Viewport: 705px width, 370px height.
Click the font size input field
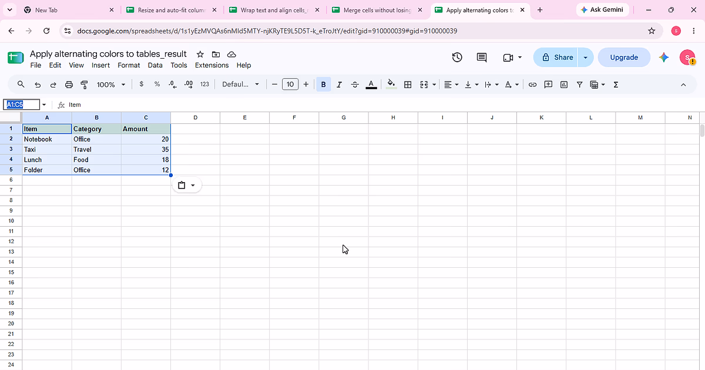[290, 85]
